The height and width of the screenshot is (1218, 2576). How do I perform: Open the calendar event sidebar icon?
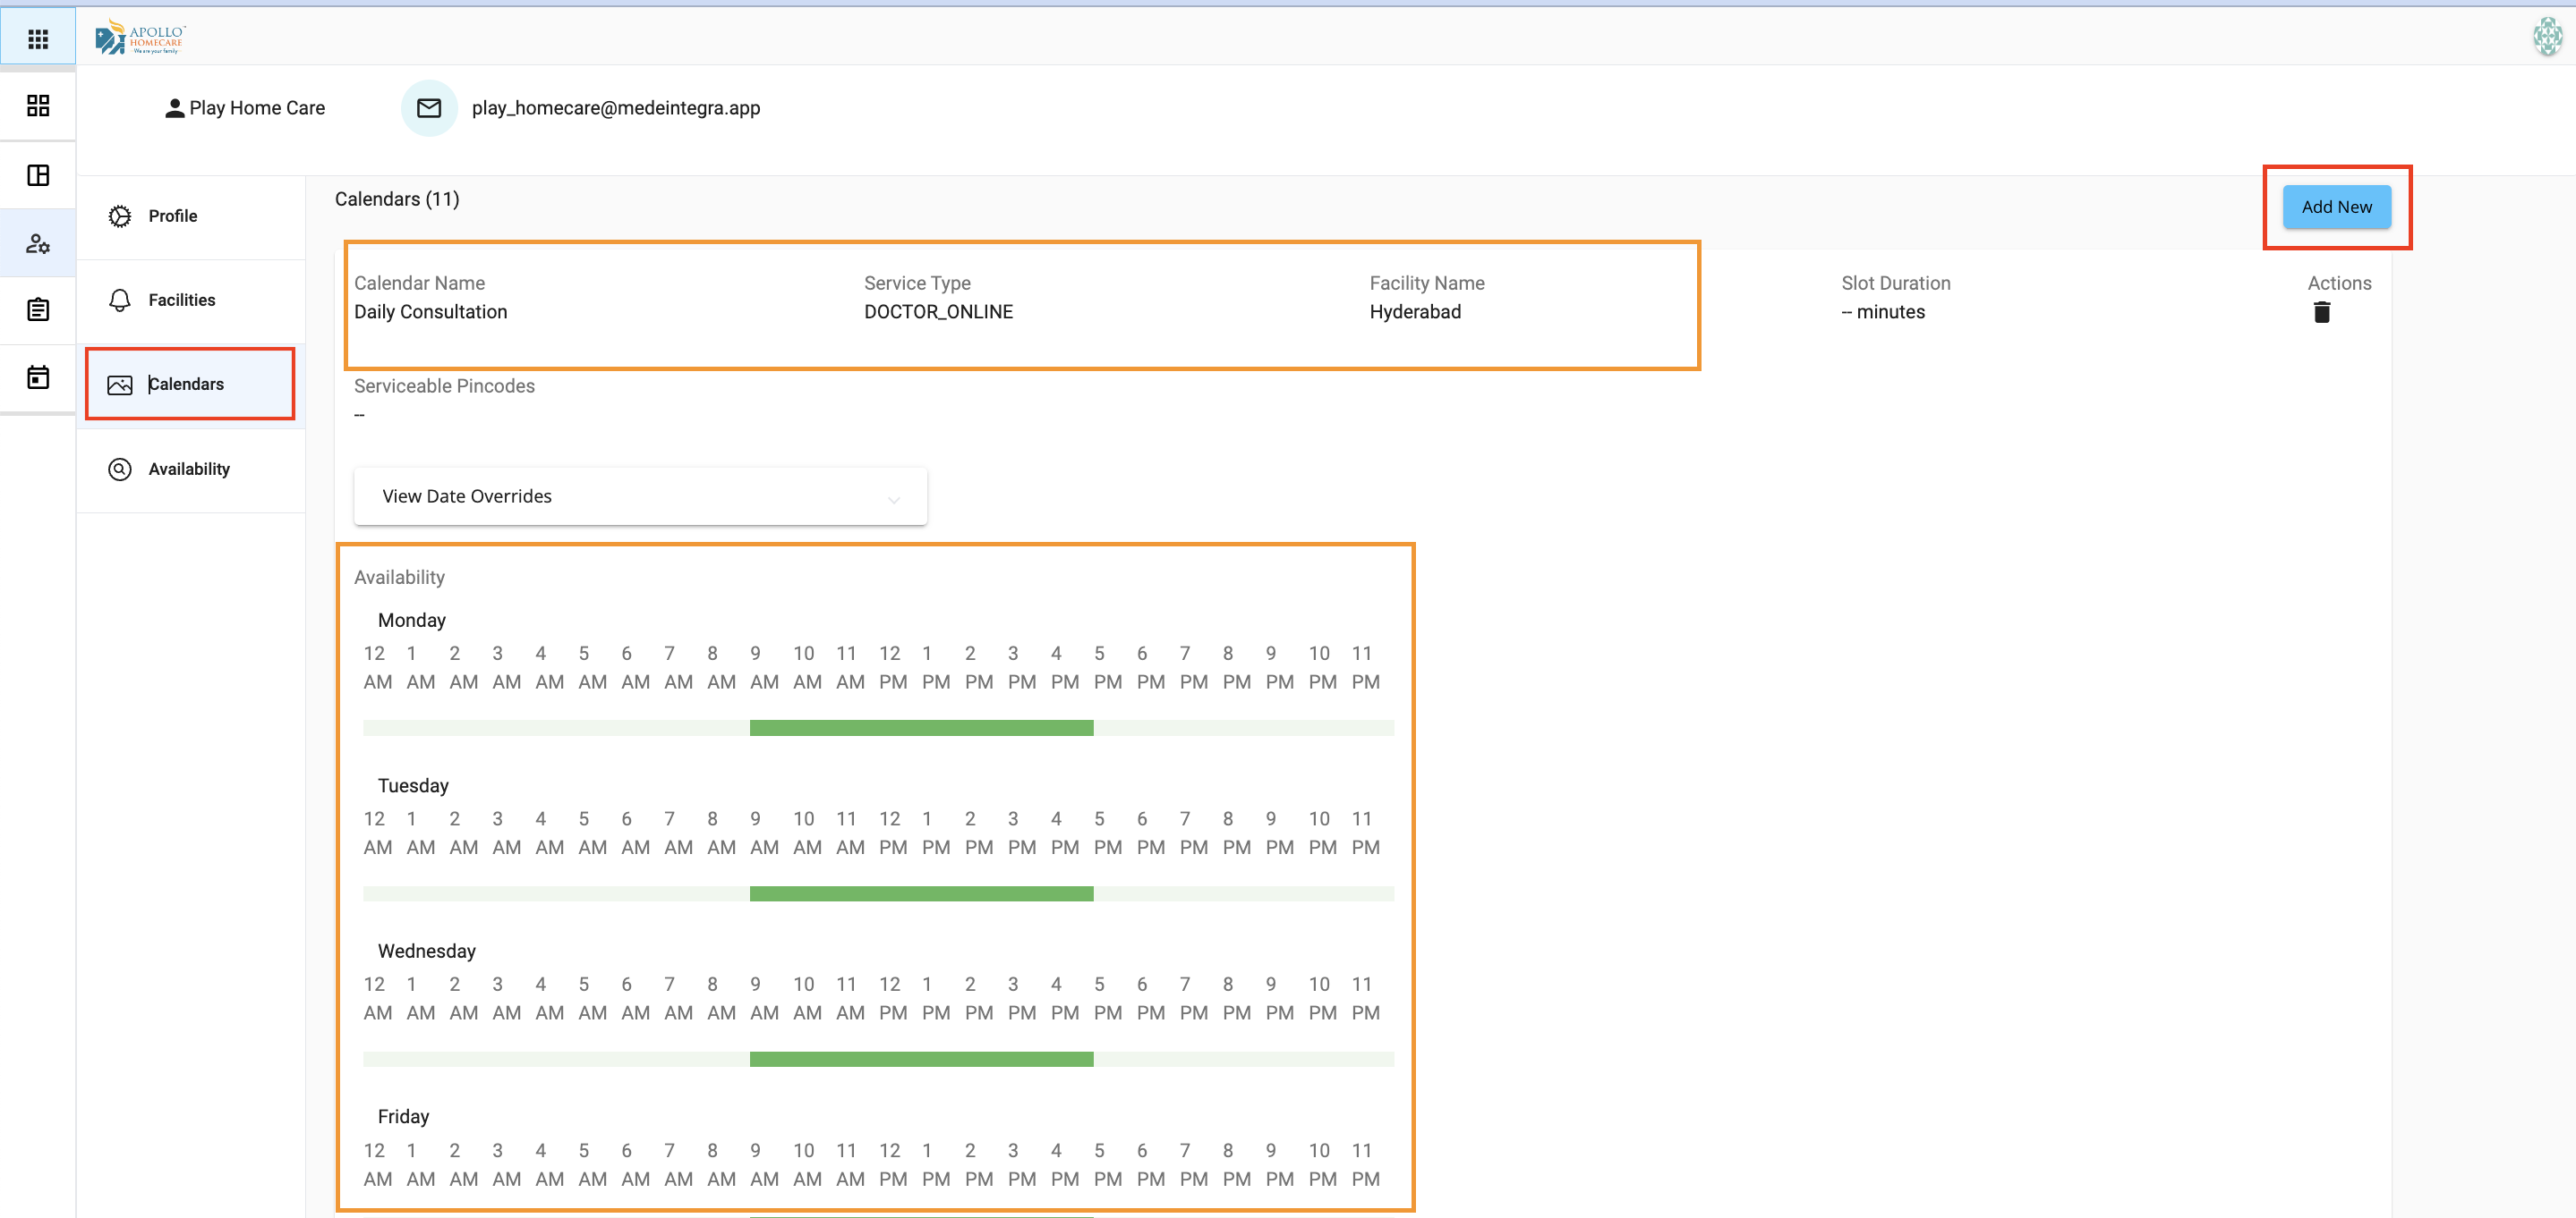click(38, 377)
